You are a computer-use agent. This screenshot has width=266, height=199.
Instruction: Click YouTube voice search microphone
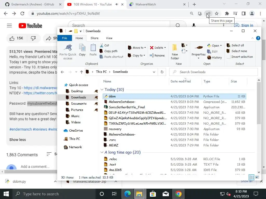click(194, 25)
